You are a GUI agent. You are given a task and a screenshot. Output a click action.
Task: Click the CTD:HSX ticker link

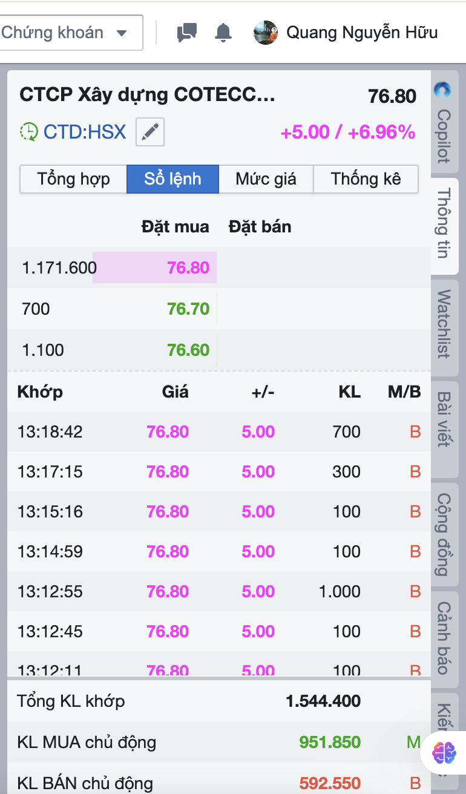tap(85, 132)
